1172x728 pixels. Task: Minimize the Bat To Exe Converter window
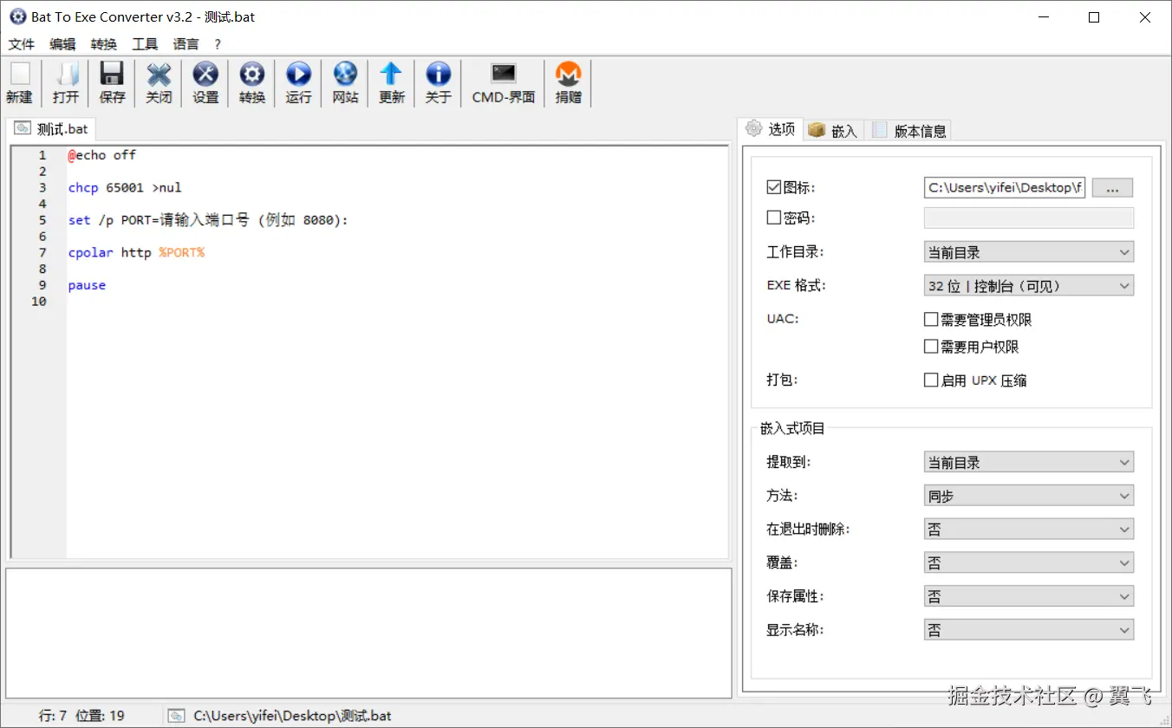pyautogui.click(x=1043, y=17)
